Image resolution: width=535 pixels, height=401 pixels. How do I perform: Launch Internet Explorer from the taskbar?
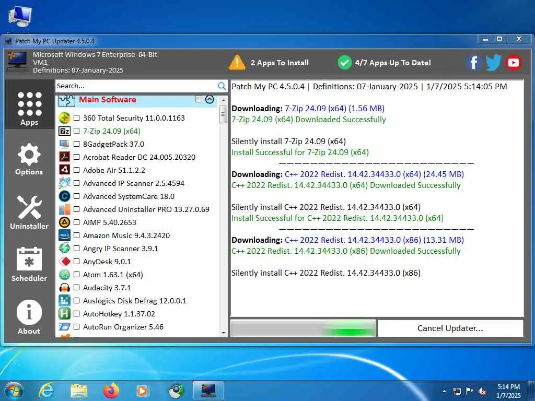(x=46, y=391)
